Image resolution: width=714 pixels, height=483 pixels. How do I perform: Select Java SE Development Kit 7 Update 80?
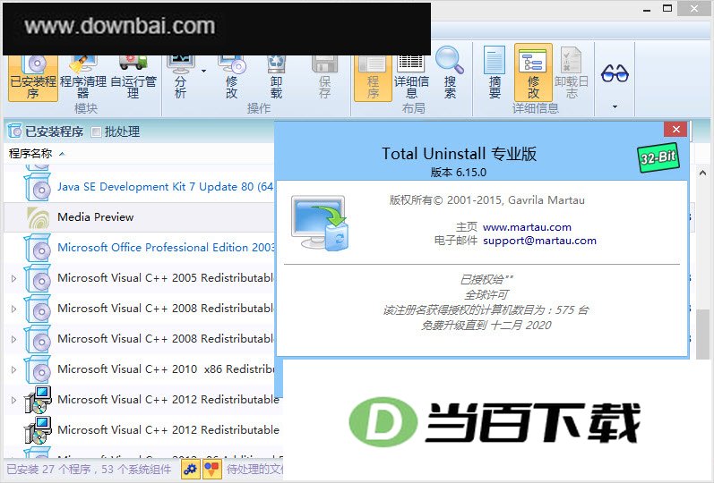[166, 186]
